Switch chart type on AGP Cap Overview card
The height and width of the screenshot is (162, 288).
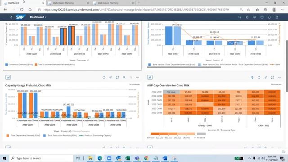[x=150, y=77]
